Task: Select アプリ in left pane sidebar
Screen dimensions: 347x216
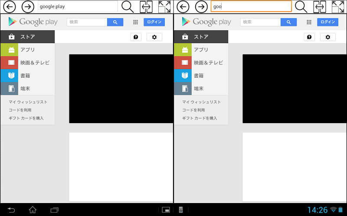Action: pyautogui.click(x=27, y=50)
